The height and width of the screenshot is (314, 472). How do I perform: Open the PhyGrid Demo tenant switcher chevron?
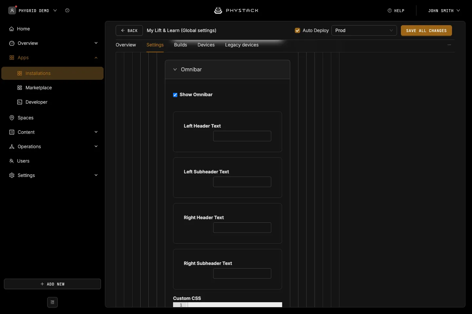(55, 10)
